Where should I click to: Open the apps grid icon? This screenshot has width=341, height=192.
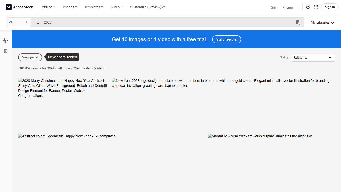(x=316, y=7)
